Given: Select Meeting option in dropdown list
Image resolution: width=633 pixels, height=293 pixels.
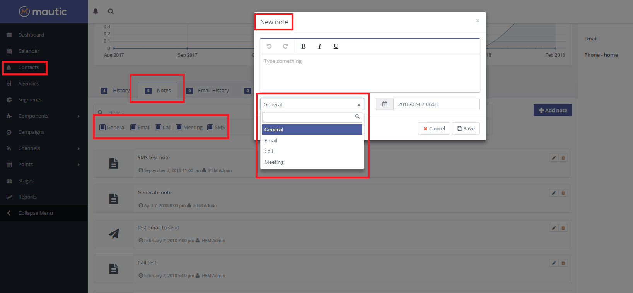Looking at the screenshot, I should tap(312, 162).
